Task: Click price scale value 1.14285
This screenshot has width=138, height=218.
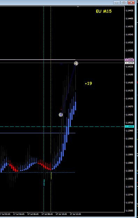Action: 129,51
